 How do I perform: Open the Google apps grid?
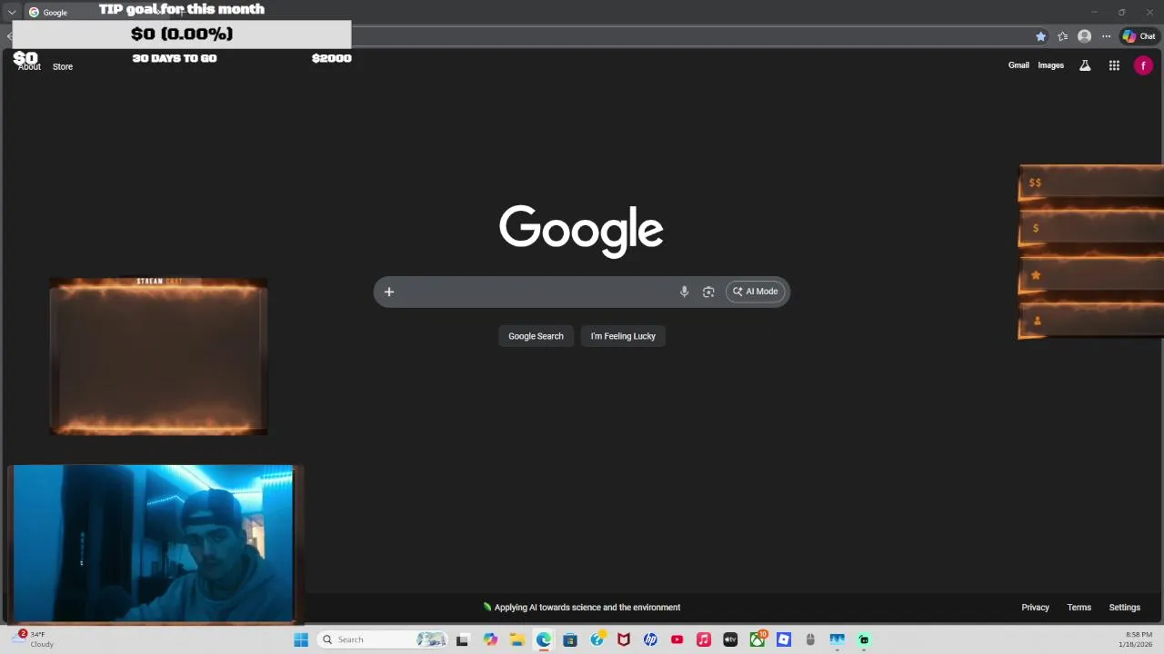[1114, 65]
